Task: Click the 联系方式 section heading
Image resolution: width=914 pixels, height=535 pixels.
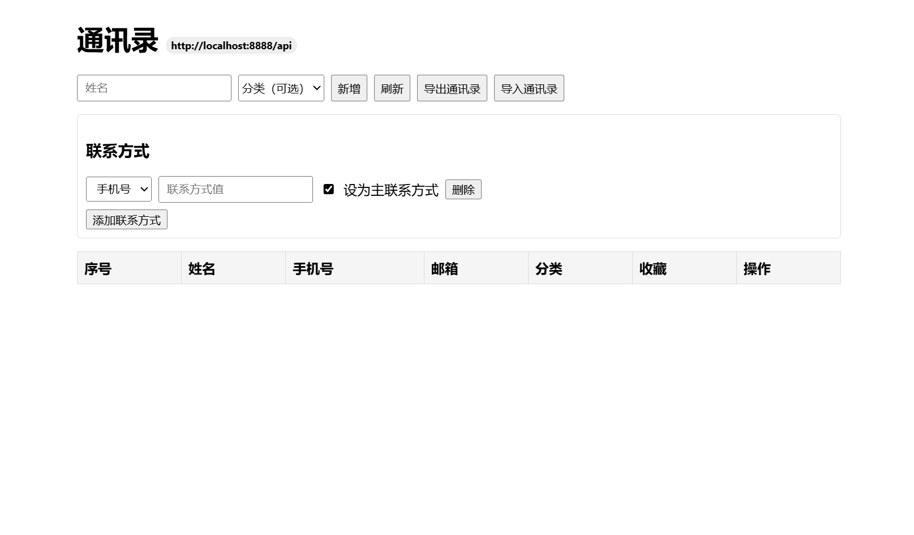Action: pyautogui.click(x=118, y=151)
